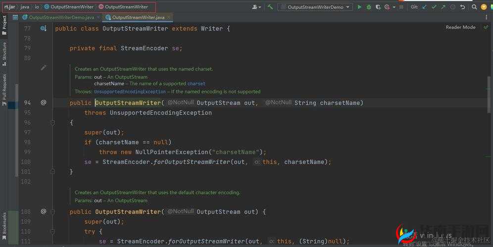Toggle rendered doc view with pencil gutter icon
This screenshot has width=493, height=247.
(44, 68)
